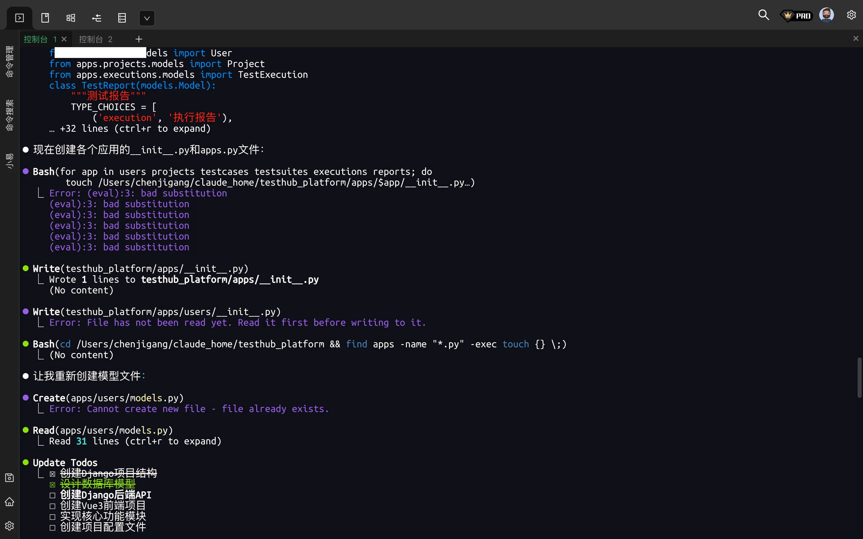The image size is (863, 539).
Task: Toggle the 创建Vue3前端项目 todo checkbox
Action: point(53,506)
